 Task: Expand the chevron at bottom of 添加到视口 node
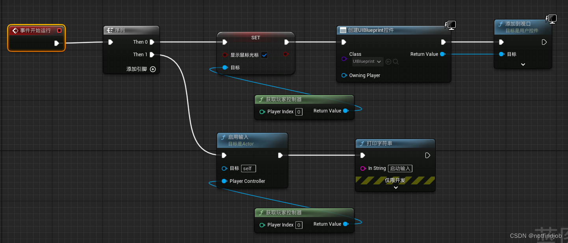tap(523, 64)
